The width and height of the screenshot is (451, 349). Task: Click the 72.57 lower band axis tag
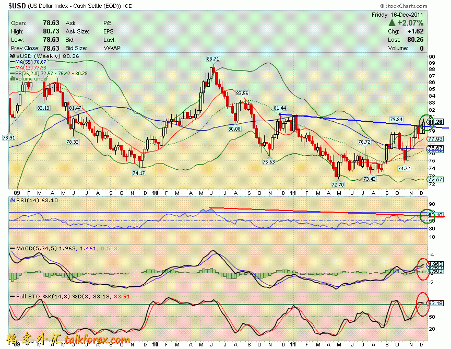(435, 179)
